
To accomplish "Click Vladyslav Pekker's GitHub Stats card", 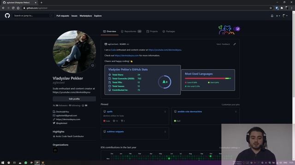I will [142, 80].
